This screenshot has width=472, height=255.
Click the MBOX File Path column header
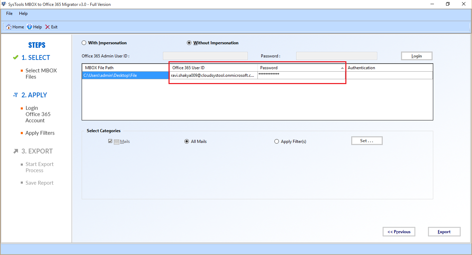tap(126, 68)
